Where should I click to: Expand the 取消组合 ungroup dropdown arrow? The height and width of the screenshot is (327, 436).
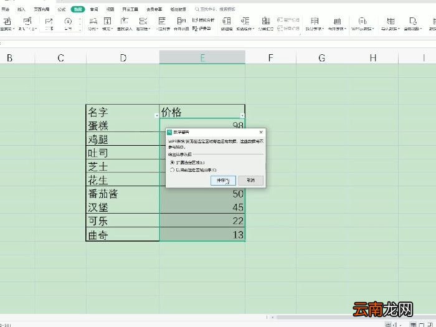pyautogui.click(x=254, y=29)
